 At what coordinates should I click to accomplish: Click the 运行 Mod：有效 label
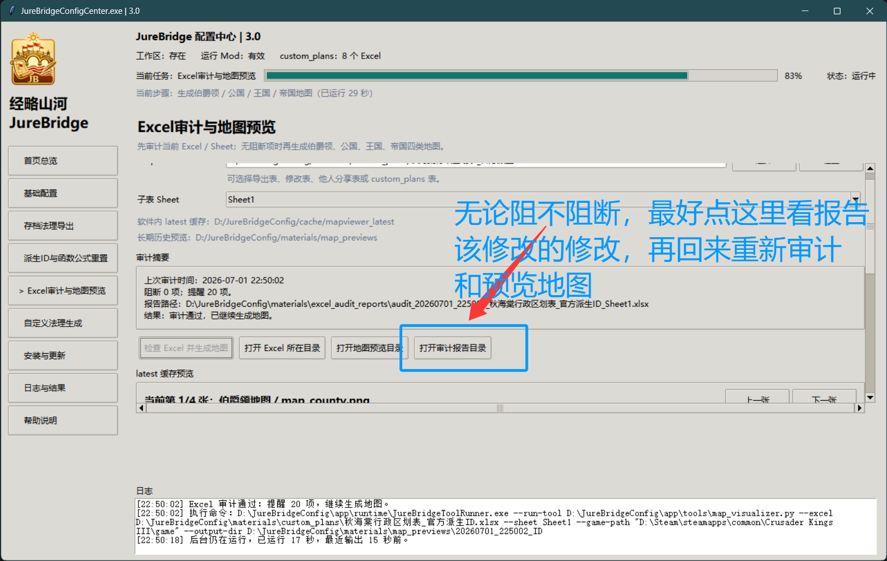point(233,56)
